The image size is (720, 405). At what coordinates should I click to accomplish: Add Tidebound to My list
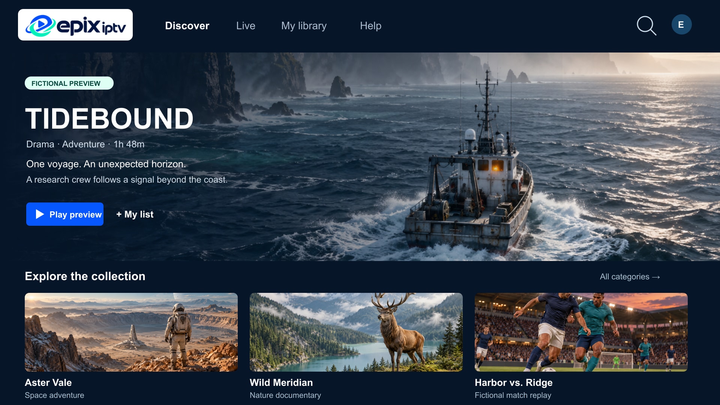(x=135, y=214)
